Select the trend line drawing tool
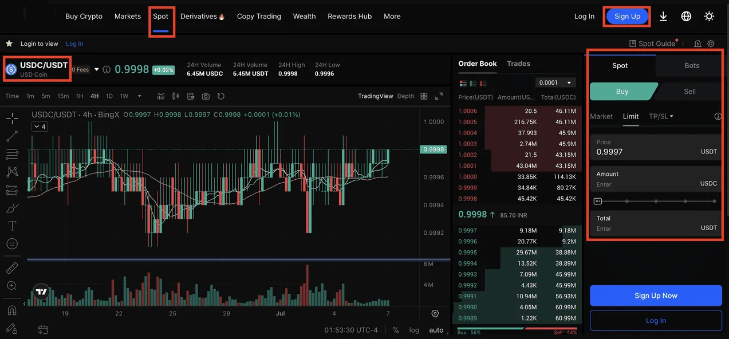This screenshot has height=339, width=729. coord(12,136)
